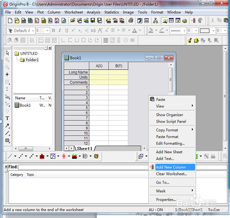Click the Box chart plot icon
230x218 pixels.
64,156
